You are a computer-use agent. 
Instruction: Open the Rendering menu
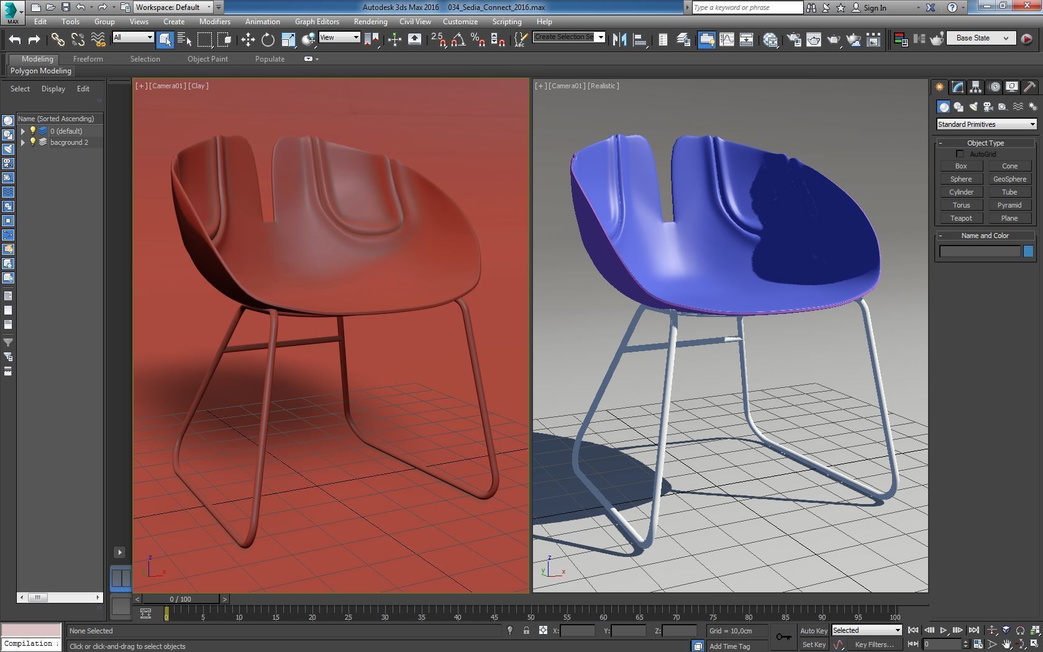[x=370, y=21]
